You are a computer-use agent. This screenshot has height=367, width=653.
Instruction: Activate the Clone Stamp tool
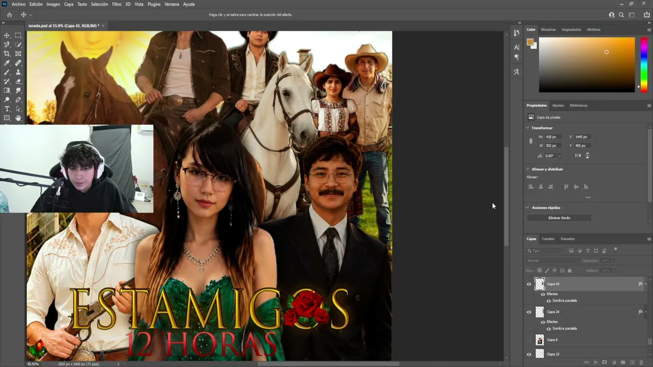(x=18, y=72)
